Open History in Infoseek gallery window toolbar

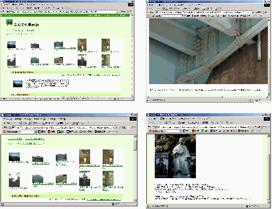[60, 123]
